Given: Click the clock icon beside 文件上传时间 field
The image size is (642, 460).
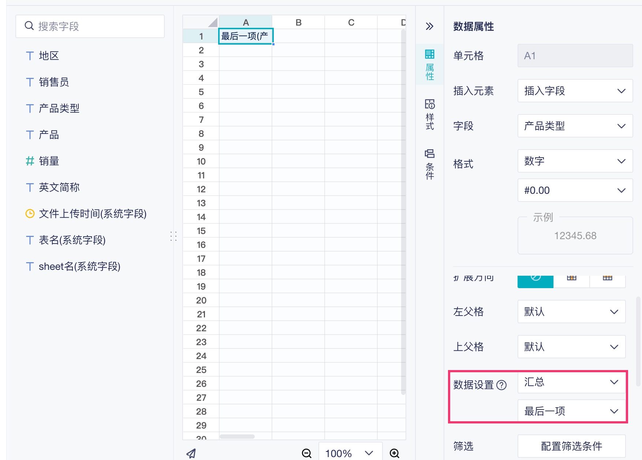Looking at the screenshot, I should tap(30, 214).
